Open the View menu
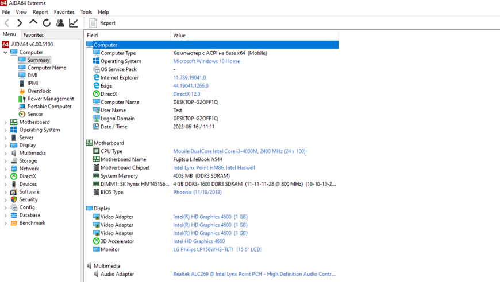Image resolution: width=500 pixels, height=282 pixels. point(21,12)
